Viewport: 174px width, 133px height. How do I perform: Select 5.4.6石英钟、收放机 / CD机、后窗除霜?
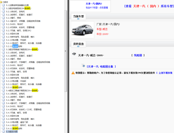(x=24, y=110)
